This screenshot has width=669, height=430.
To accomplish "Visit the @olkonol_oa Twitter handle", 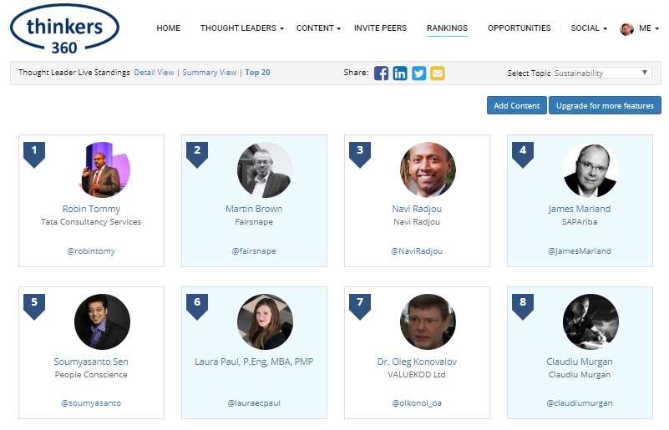I will pyautogui.click(x=417, y=403).
